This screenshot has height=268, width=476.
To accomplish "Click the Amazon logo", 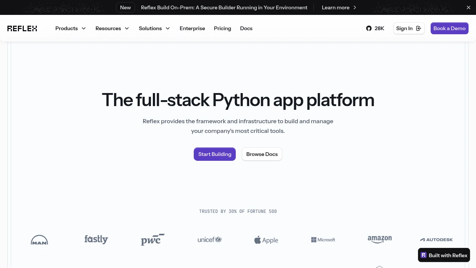I will pyautogui.click(x=380, y=239).
